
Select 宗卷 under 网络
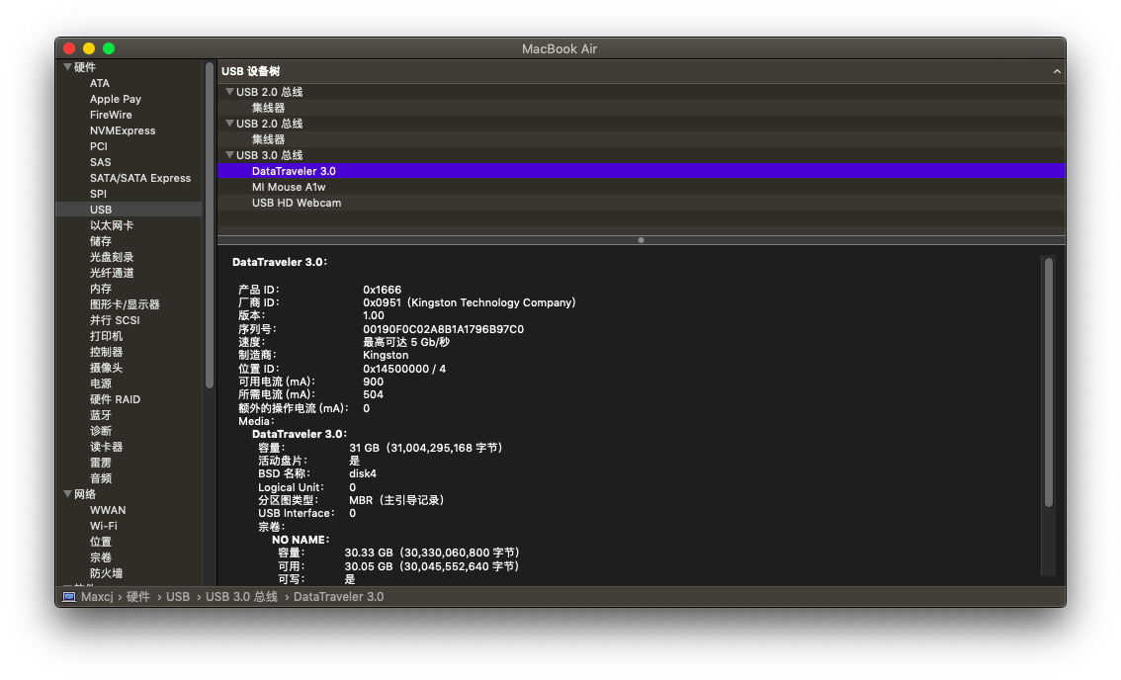coord(101,557)
